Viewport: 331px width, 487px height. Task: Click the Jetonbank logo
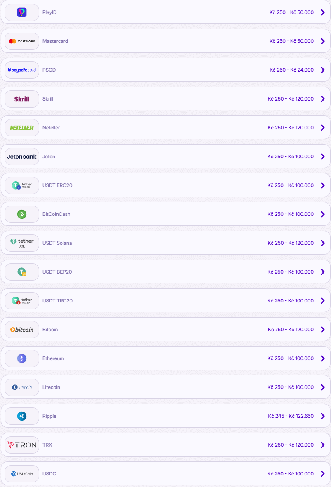click(22, 157)
